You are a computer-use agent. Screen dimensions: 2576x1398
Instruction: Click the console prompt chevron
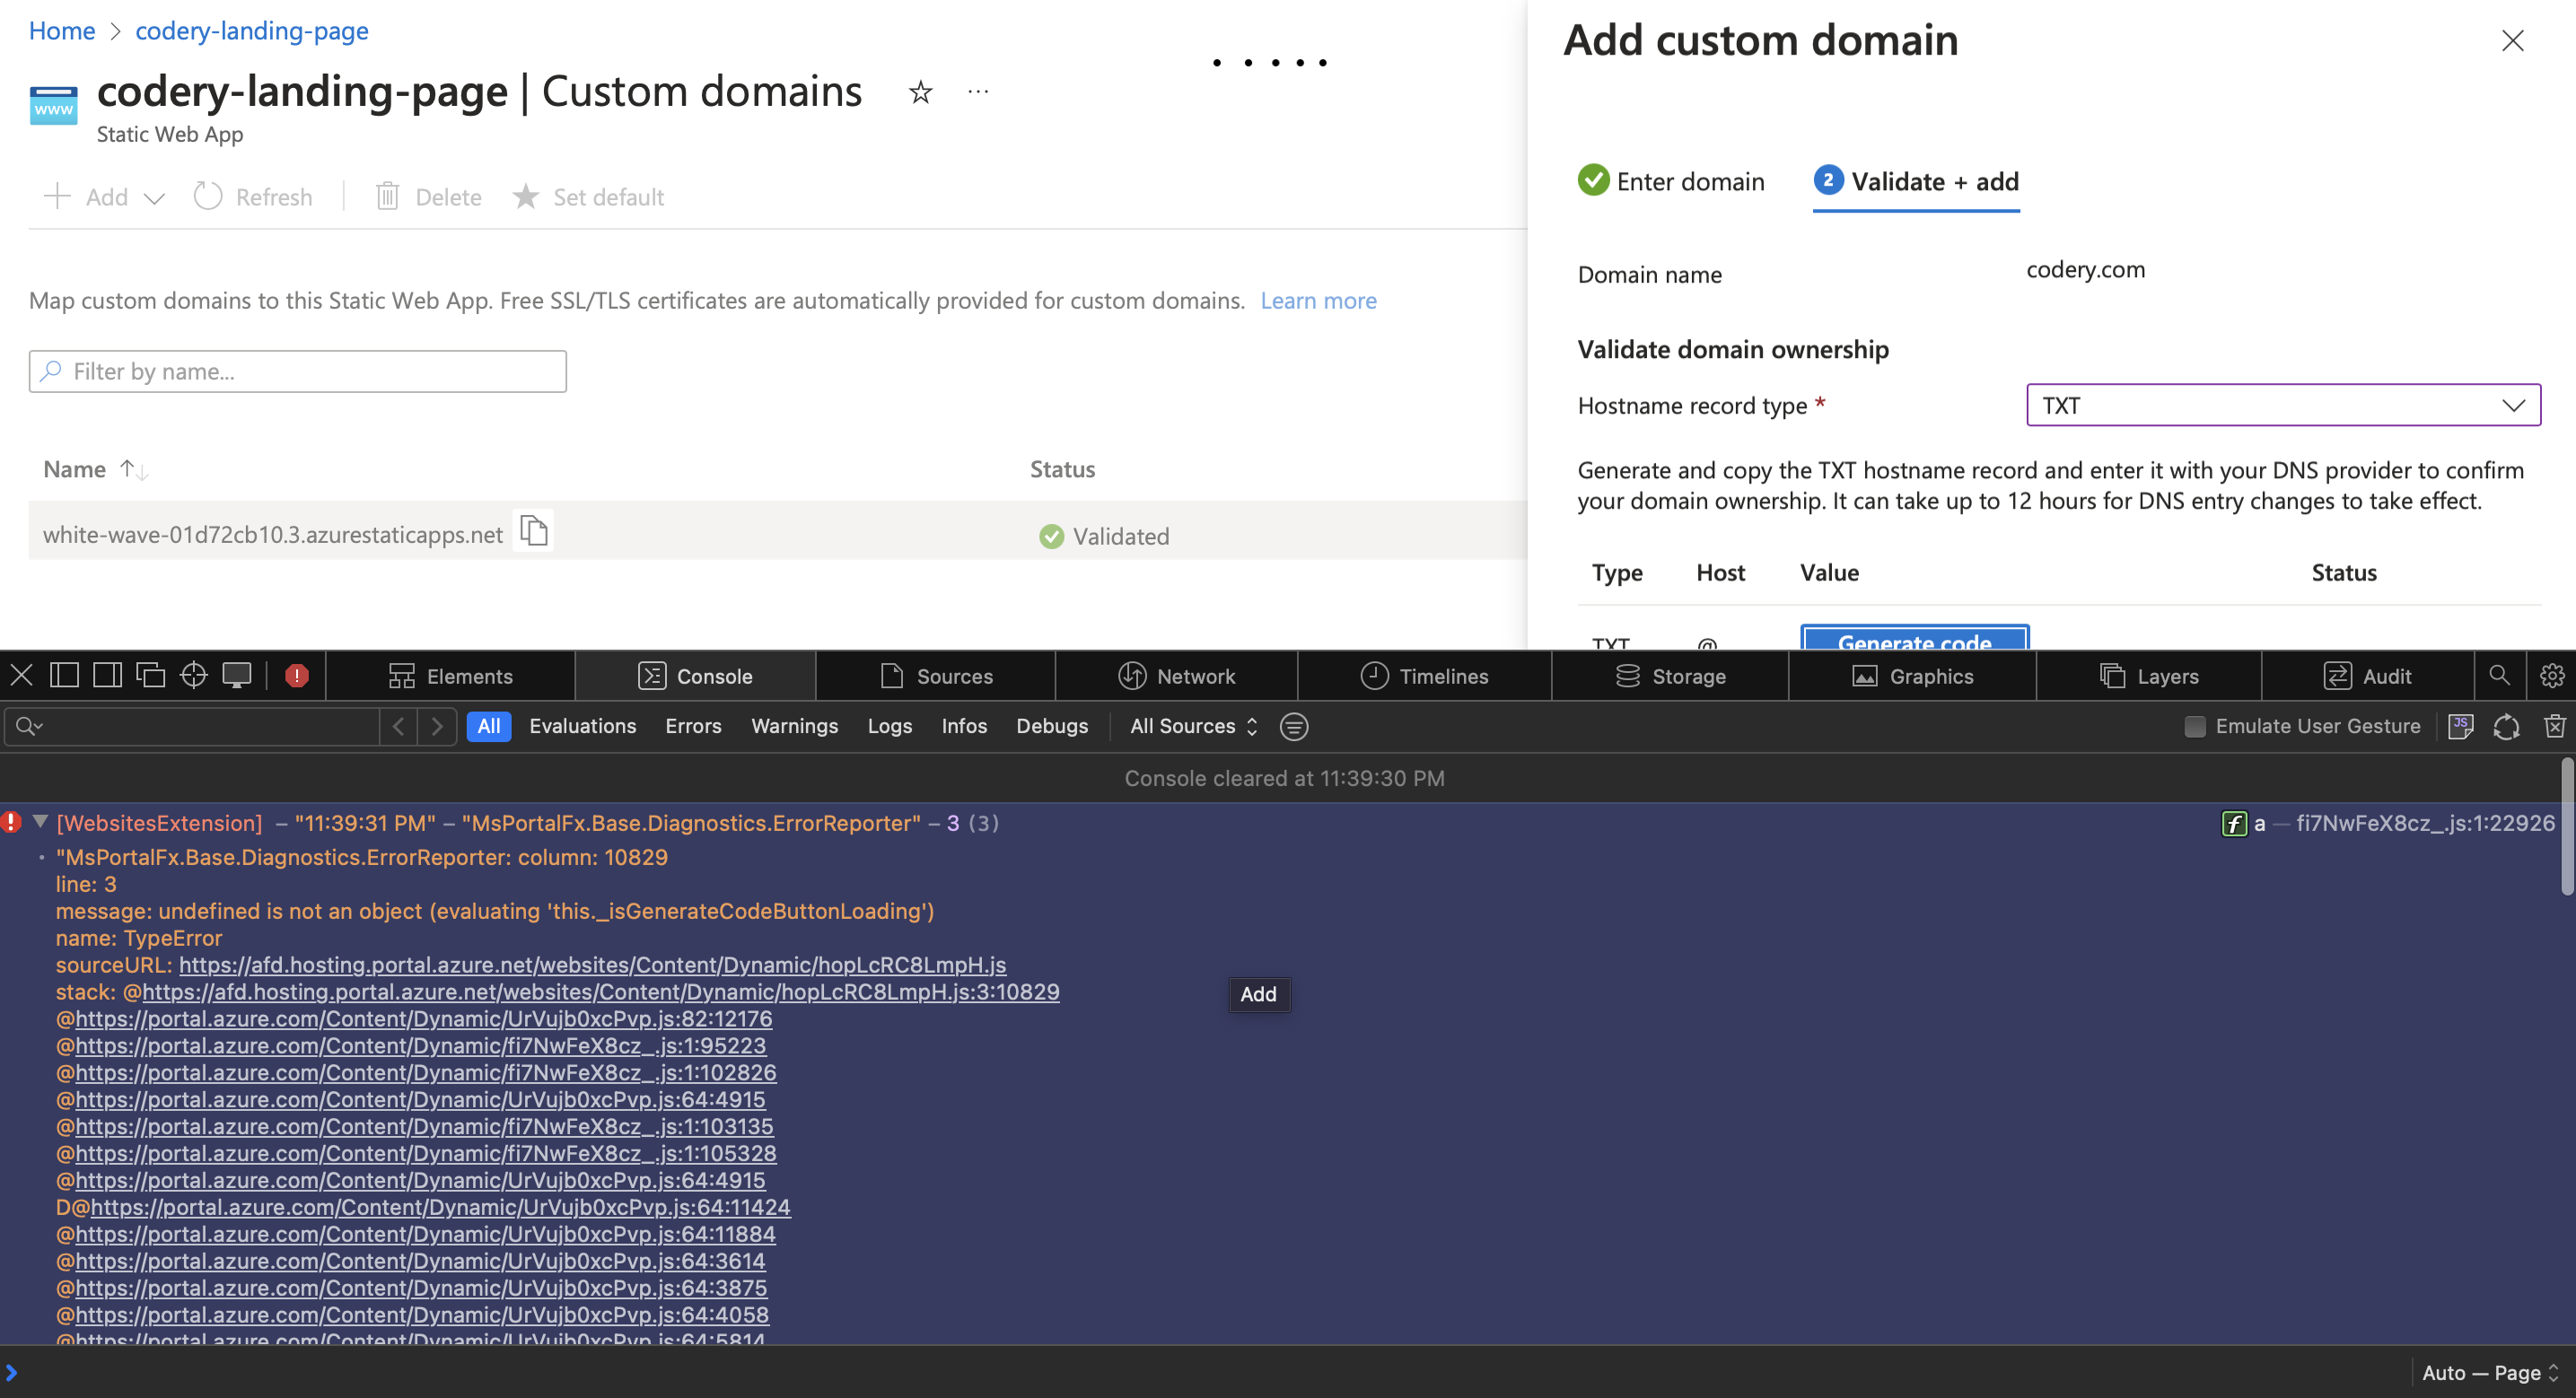[12, 1372]
